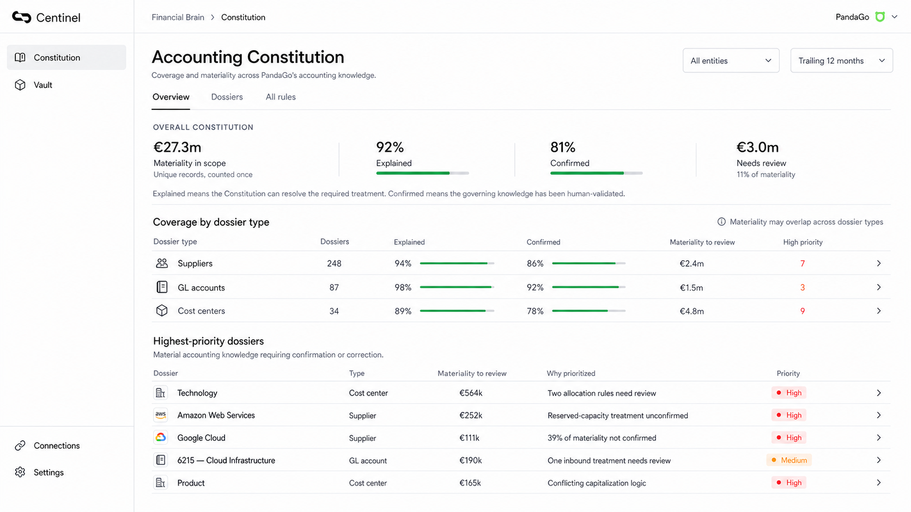
Task: Open Constitution in the sidebar
Action: [66, 58]
